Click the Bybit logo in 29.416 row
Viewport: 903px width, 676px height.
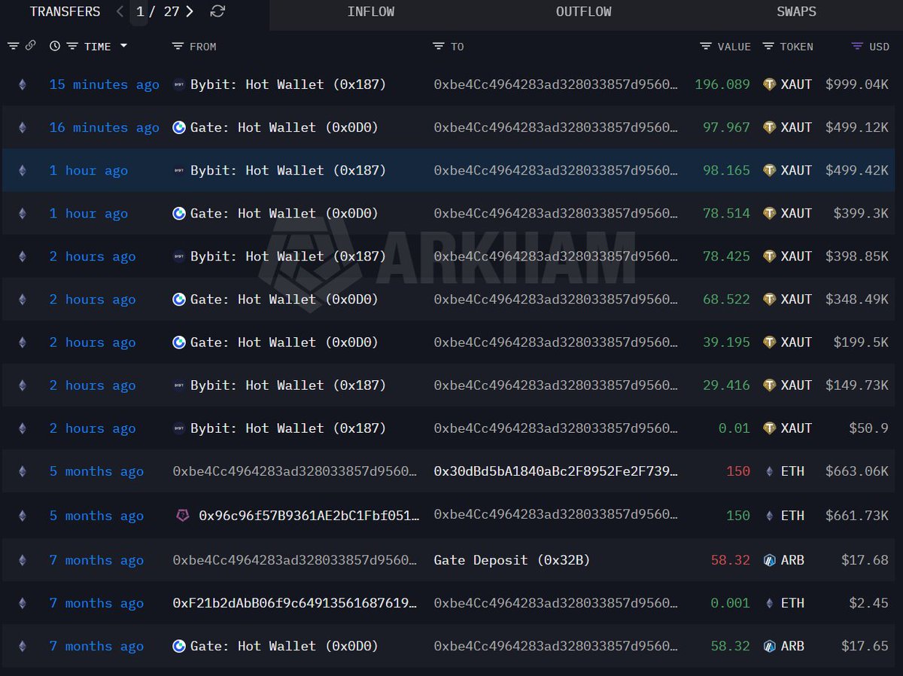[x=179, y=385]
